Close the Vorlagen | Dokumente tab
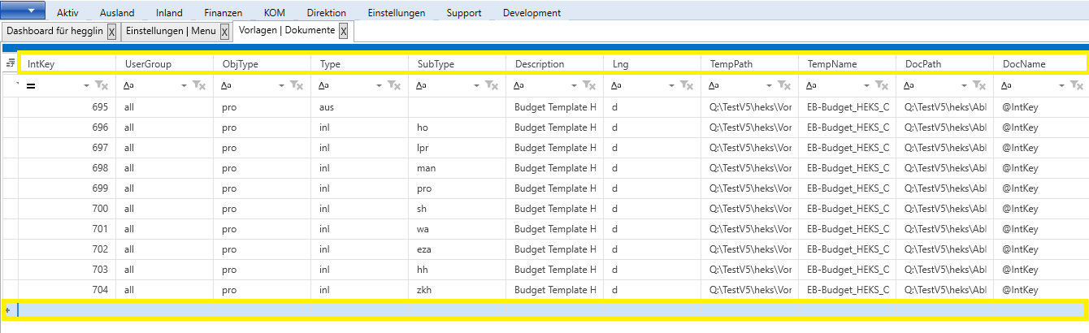The height and width of the screenshot is (333, 1089). (343, 32)
